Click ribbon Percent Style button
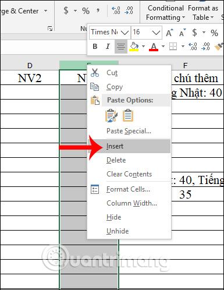This screenshot has height=290, width=224. coord(86,11)
